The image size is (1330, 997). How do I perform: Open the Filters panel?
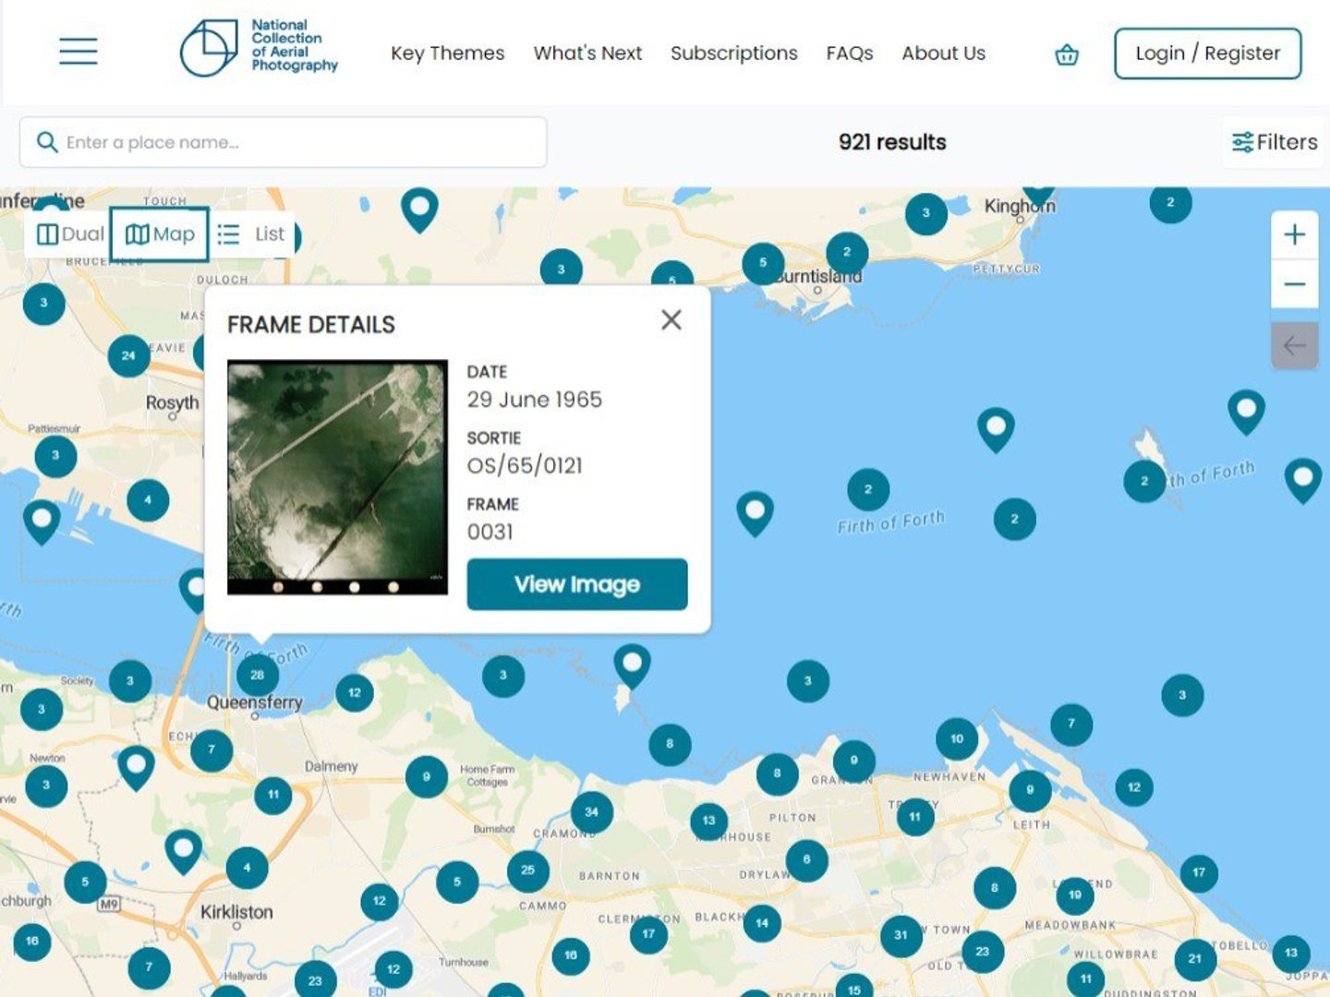coord(1273,141)
